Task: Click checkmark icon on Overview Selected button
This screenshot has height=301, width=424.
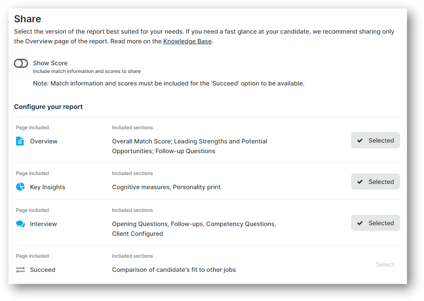Action: click(x=360, y=141)
